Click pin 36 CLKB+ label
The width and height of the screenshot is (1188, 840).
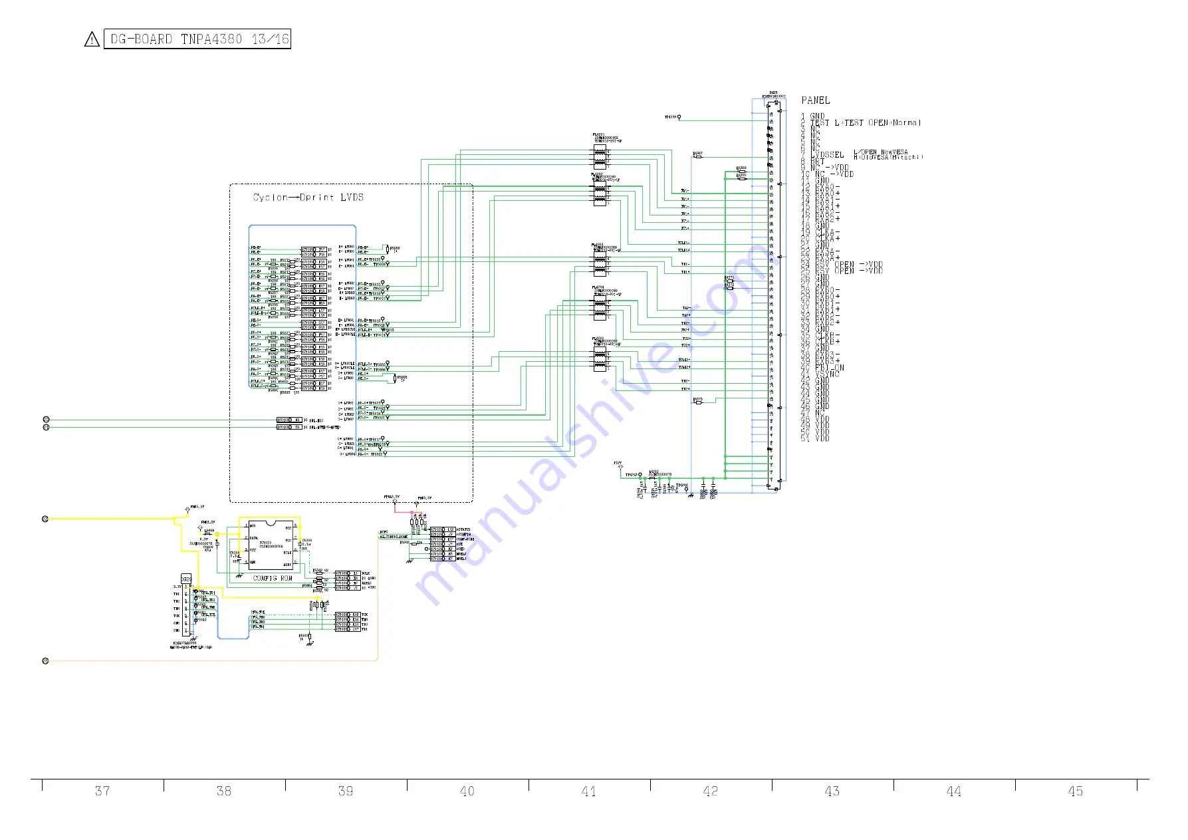pos(820,342)
